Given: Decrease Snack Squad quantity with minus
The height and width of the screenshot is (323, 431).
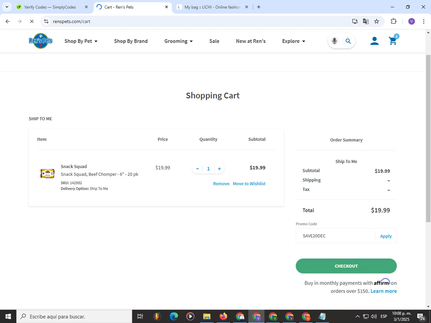Looking at the screenshot, I should pyautogui.click(x=197, y=169).
